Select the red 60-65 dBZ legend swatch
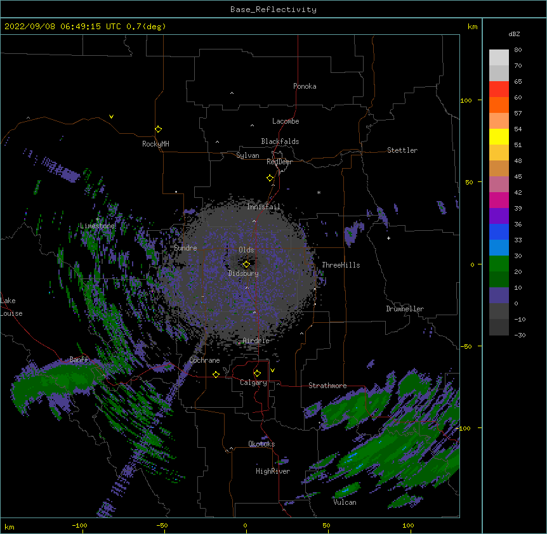Viewport: 547px width, 534px height. point(499,89)
